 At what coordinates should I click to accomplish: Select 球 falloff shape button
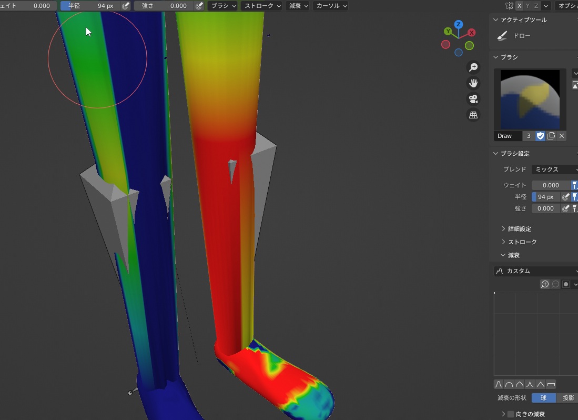click(543, 398)
